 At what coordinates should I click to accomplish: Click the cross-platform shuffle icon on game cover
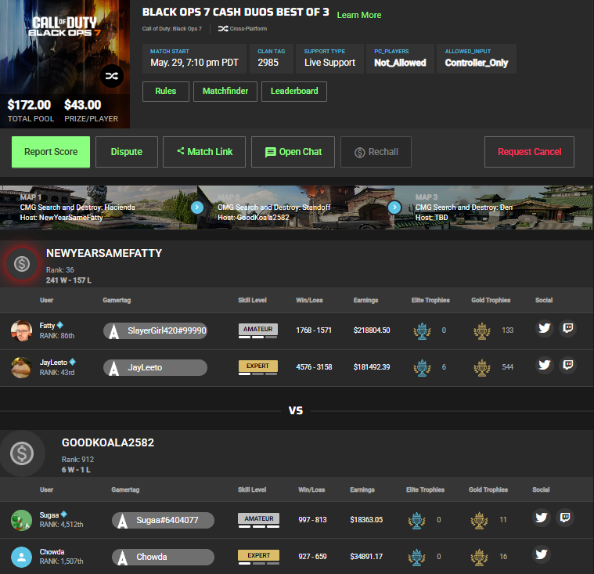(x=112, y=76)
